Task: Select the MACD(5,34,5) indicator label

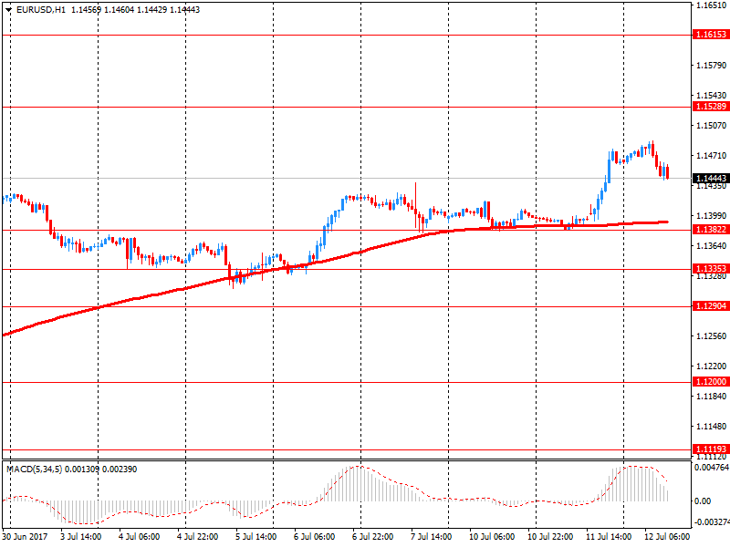Action: (35, 469)
